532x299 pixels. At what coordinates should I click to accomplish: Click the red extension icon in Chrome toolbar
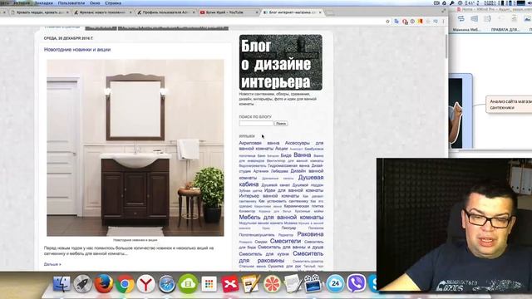click(x=405, y=22)
